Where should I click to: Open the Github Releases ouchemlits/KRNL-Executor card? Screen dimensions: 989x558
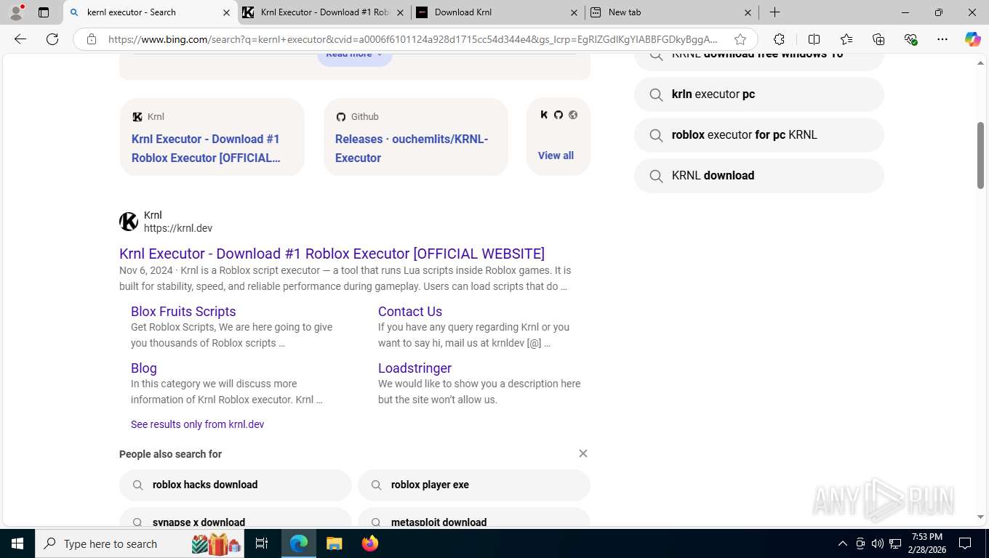point(415,137)
